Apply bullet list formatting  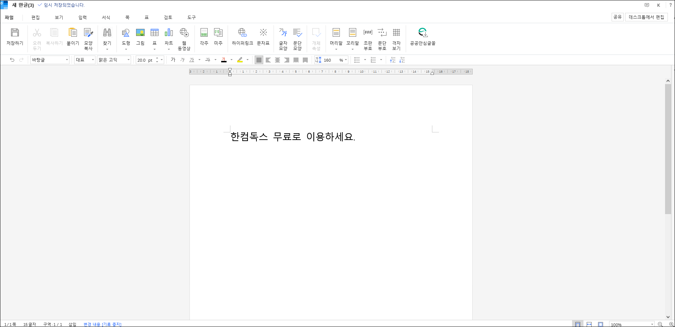tap(357, 60)
